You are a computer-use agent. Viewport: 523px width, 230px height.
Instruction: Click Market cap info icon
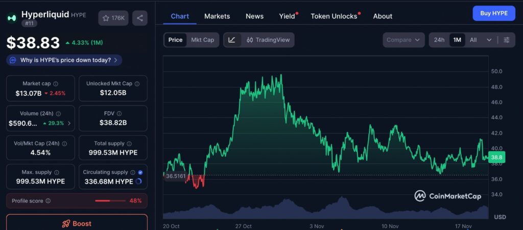pyautogui.click(x=56, y=84)
